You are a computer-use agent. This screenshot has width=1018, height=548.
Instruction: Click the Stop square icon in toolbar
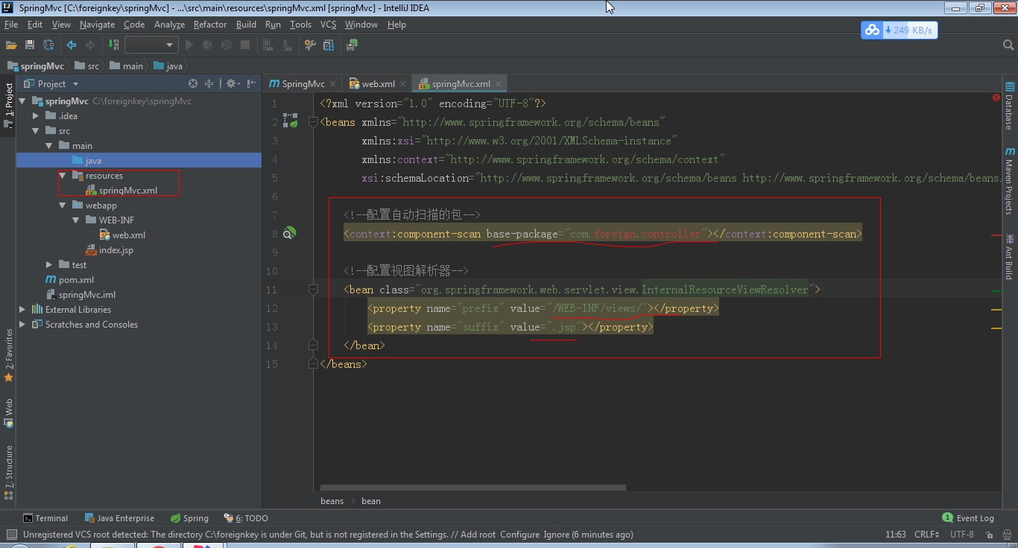coord(245,45)
